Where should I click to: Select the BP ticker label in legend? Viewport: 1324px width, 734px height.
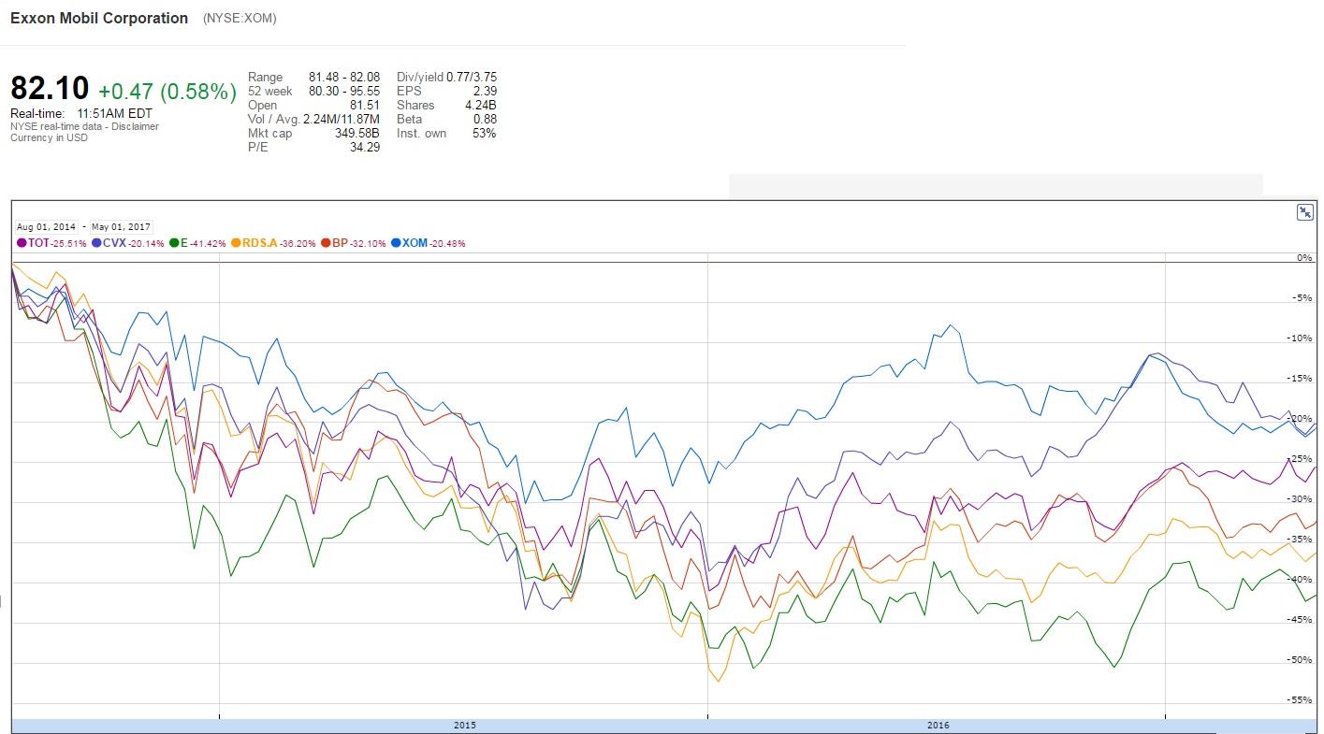click(x=340, y=243)
